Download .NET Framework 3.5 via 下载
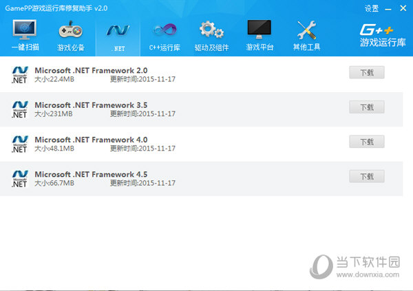Image resolution: width=413 pixels, height=291 pixels. [367, 107]
